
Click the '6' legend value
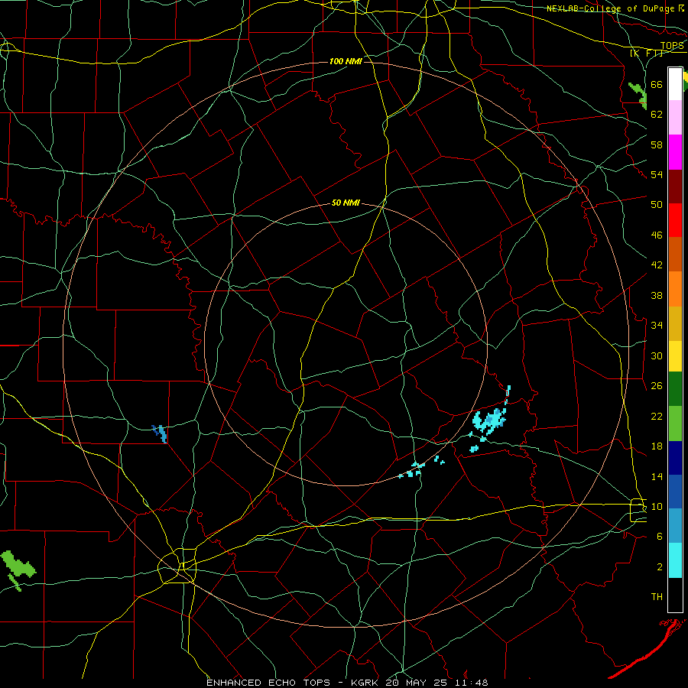click(x=660, y=537)
